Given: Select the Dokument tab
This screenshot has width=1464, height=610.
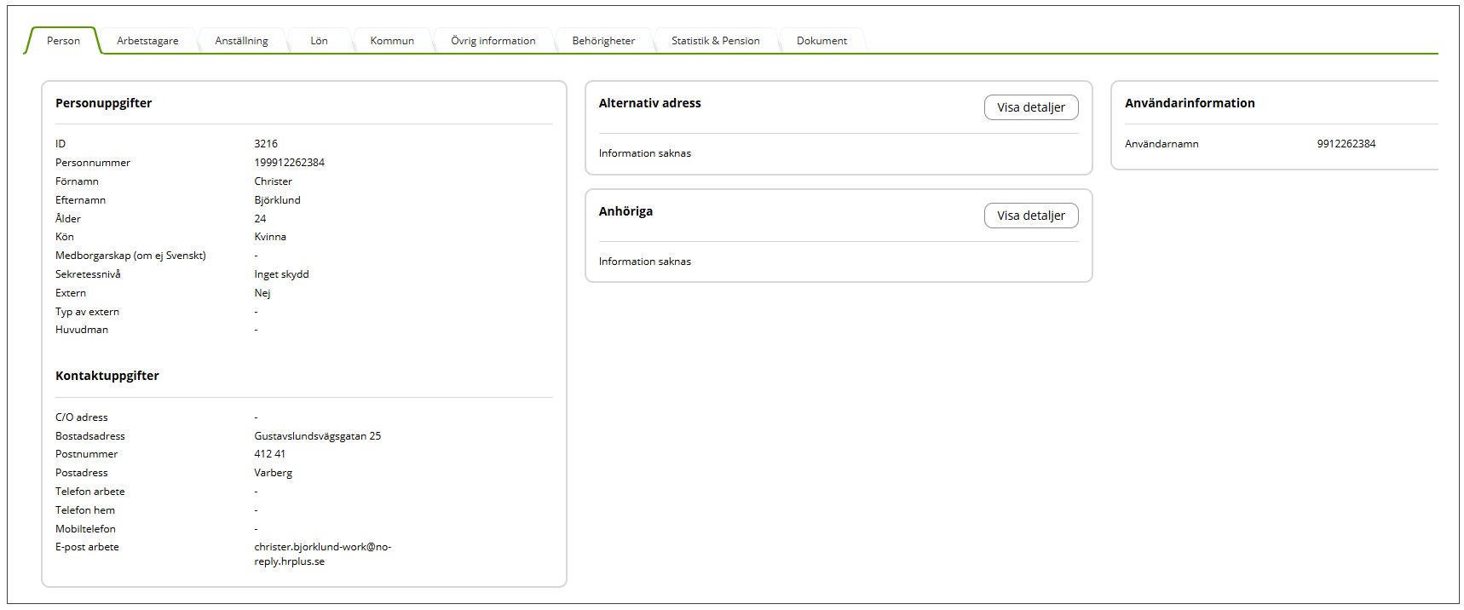Looking at the screenshot, I should pos(821,41).
